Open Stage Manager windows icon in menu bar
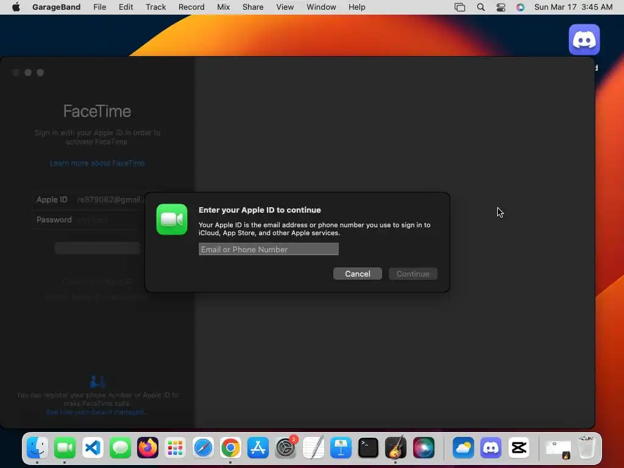This screenshot has width=624, height=468. click(459, 7)
